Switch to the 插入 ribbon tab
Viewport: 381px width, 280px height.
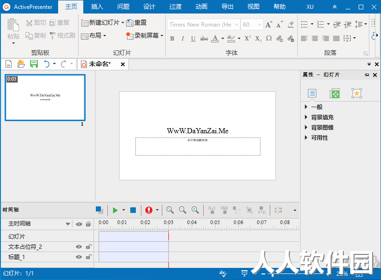click(97, 7)
